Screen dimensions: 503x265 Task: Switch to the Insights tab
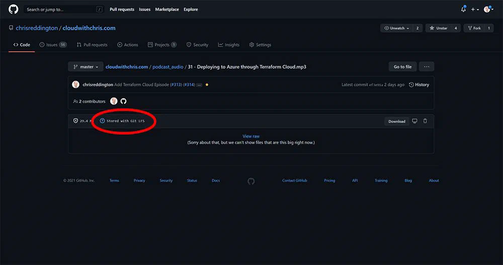click(229, 45)
